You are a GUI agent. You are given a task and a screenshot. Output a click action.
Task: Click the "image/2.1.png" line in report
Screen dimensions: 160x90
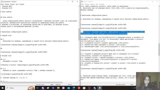point(103,68)
